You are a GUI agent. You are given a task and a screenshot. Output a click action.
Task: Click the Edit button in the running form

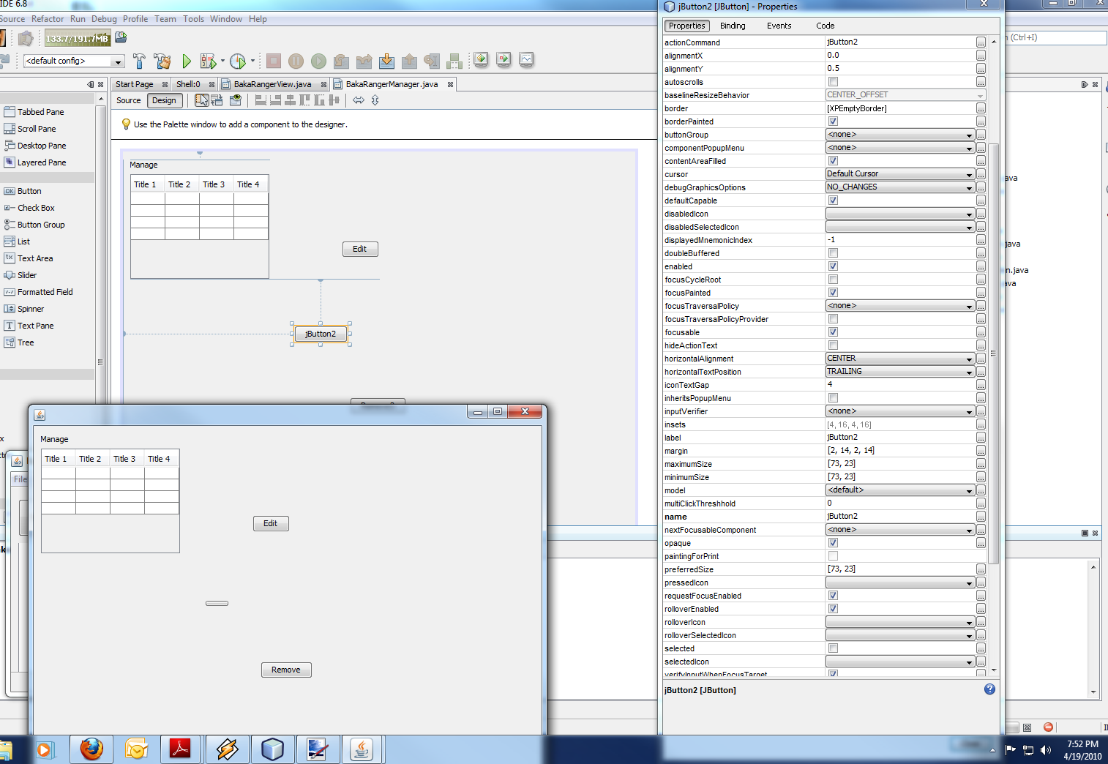coord(271,523)
